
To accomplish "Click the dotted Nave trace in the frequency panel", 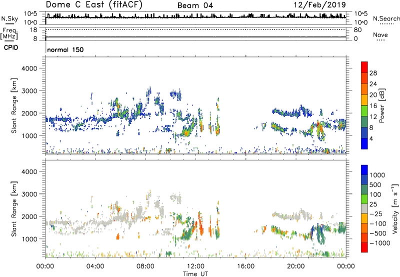I will click(x=195, y=29).
